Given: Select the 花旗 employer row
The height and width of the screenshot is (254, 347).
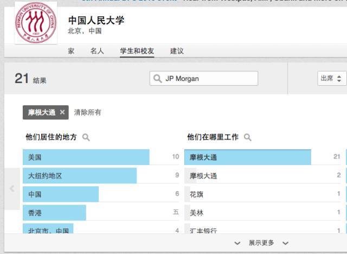Looking at the screenshot, I should (262, 194).
